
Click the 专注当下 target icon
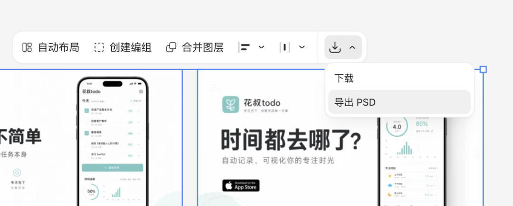coord(18,172)
